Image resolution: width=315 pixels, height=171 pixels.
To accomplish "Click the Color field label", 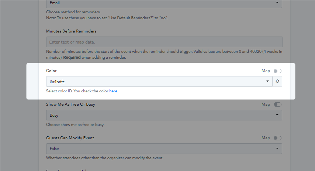I will click(51, 71).
